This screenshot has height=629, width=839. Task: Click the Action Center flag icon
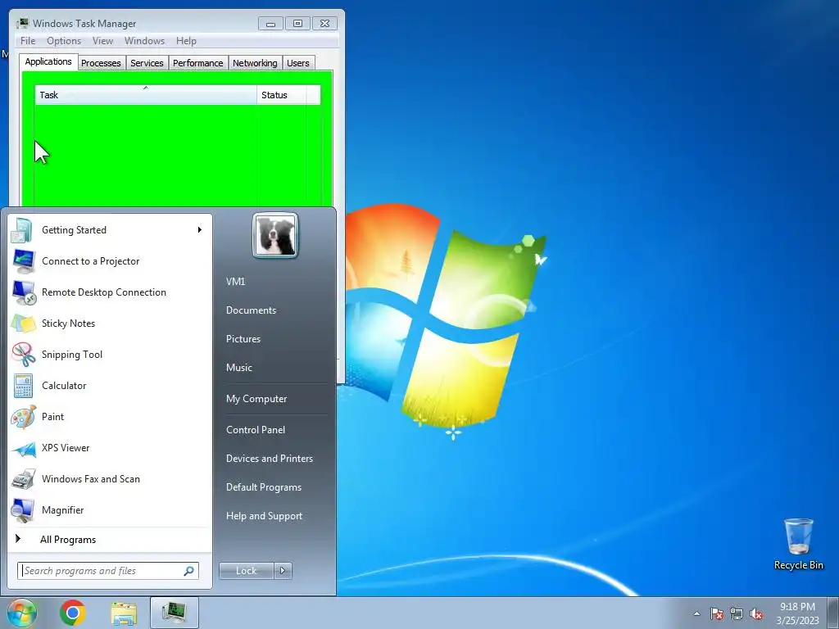coord(716,613)
